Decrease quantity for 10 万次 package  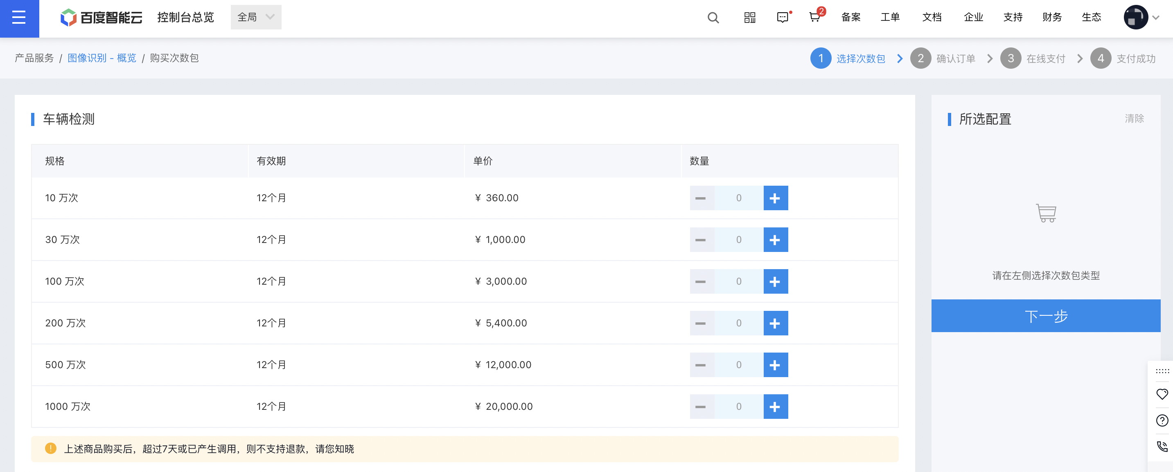point(702,198)
